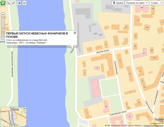Zoom out with the minus button
This screenshot has width=164, height=127.
tap(3, 15)
